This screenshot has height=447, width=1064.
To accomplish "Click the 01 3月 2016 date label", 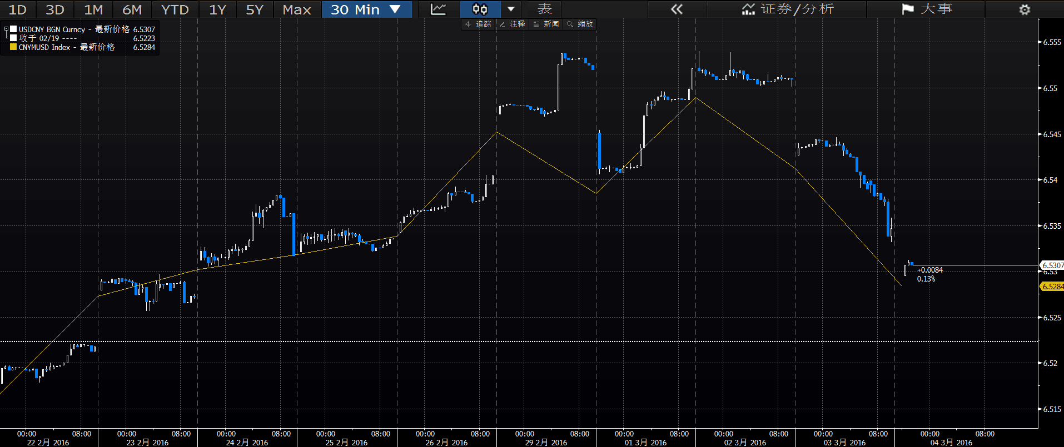I will pyautogui.click(x=645, y=443).
